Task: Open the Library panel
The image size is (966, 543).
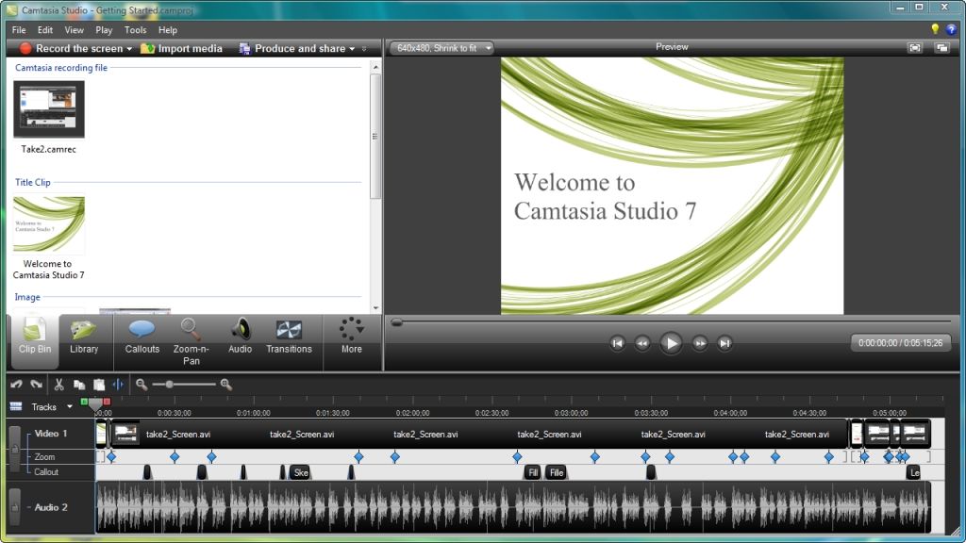Action: pyautogui.click(x=84, y=337)
